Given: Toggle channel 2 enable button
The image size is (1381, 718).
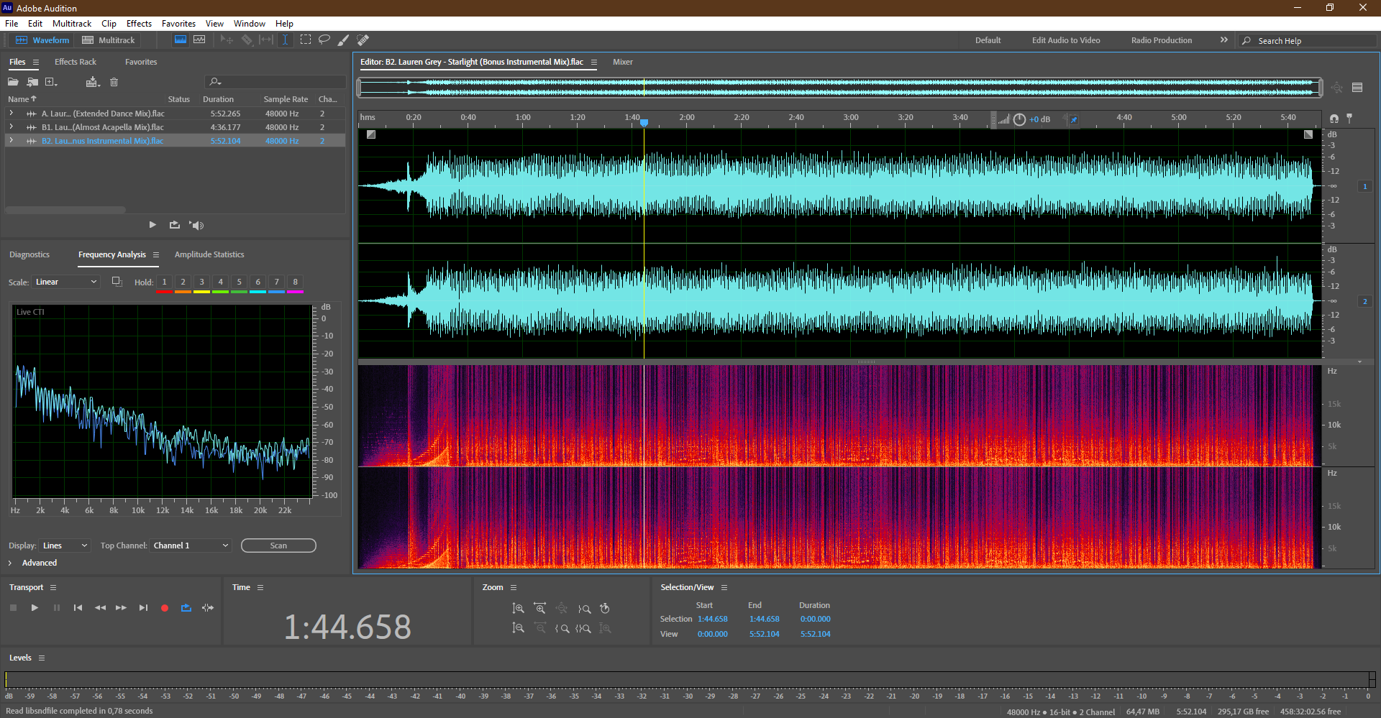Looking at the screenshot, I should pos(1364,302).
